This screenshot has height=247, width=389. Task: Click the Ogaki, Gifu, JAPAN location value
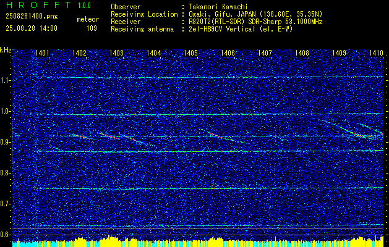pyautogui.click(x=255, y=14)
